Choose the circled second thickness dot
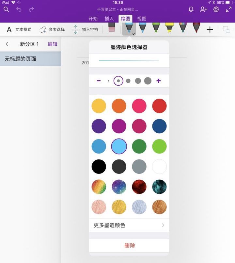Viewport: 235px width, 263px height. 118,81
